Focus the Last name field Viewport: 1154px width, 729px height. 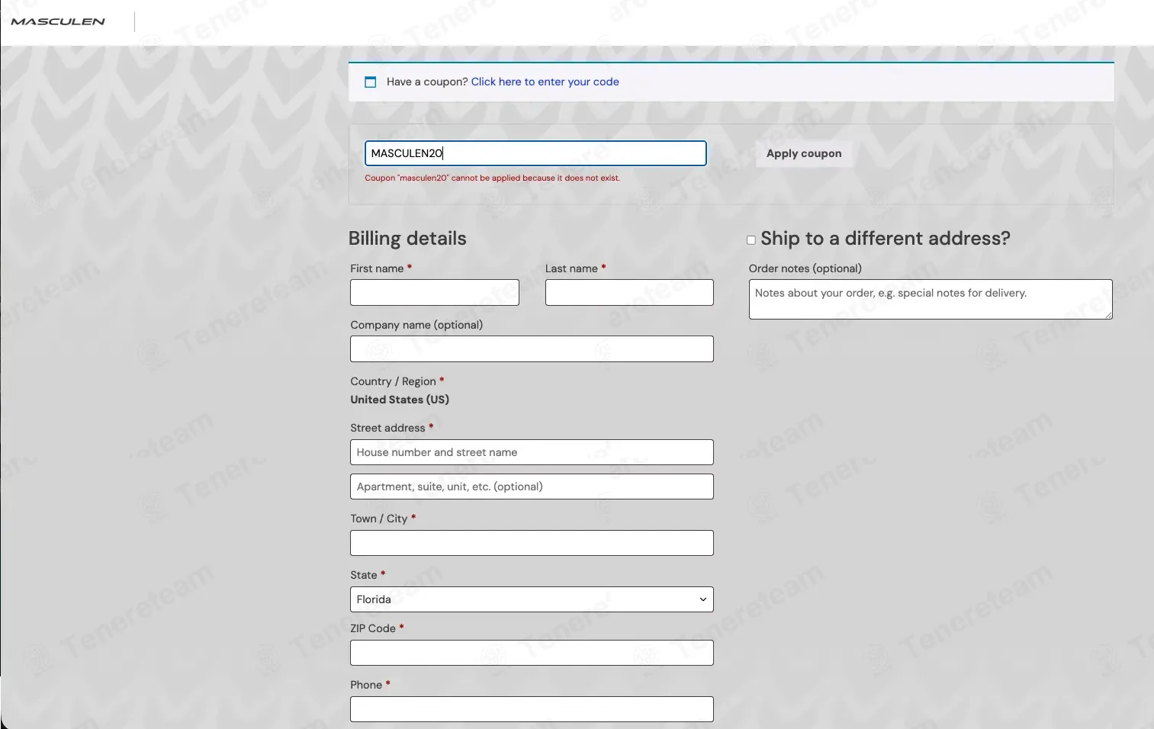point(629,293)
